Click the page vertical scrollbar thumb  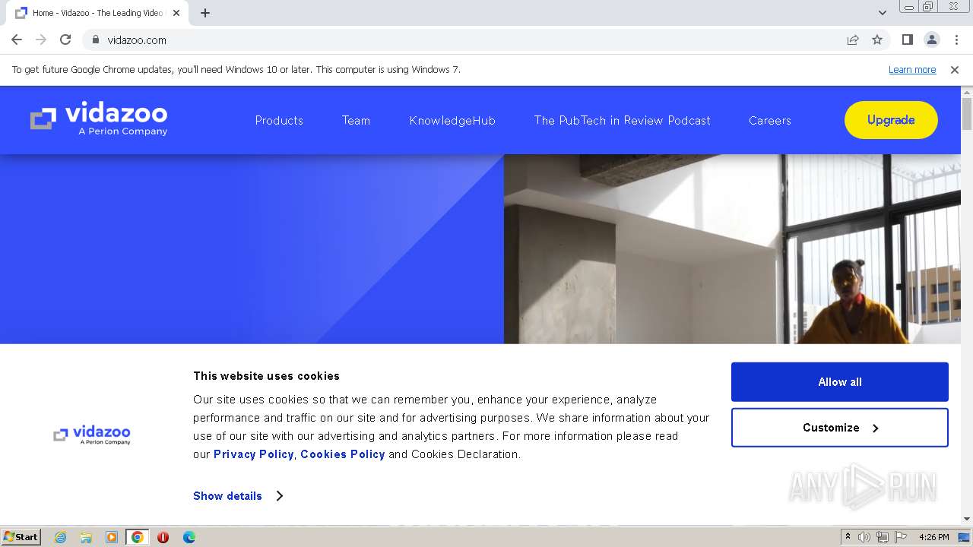pos(967,114)
